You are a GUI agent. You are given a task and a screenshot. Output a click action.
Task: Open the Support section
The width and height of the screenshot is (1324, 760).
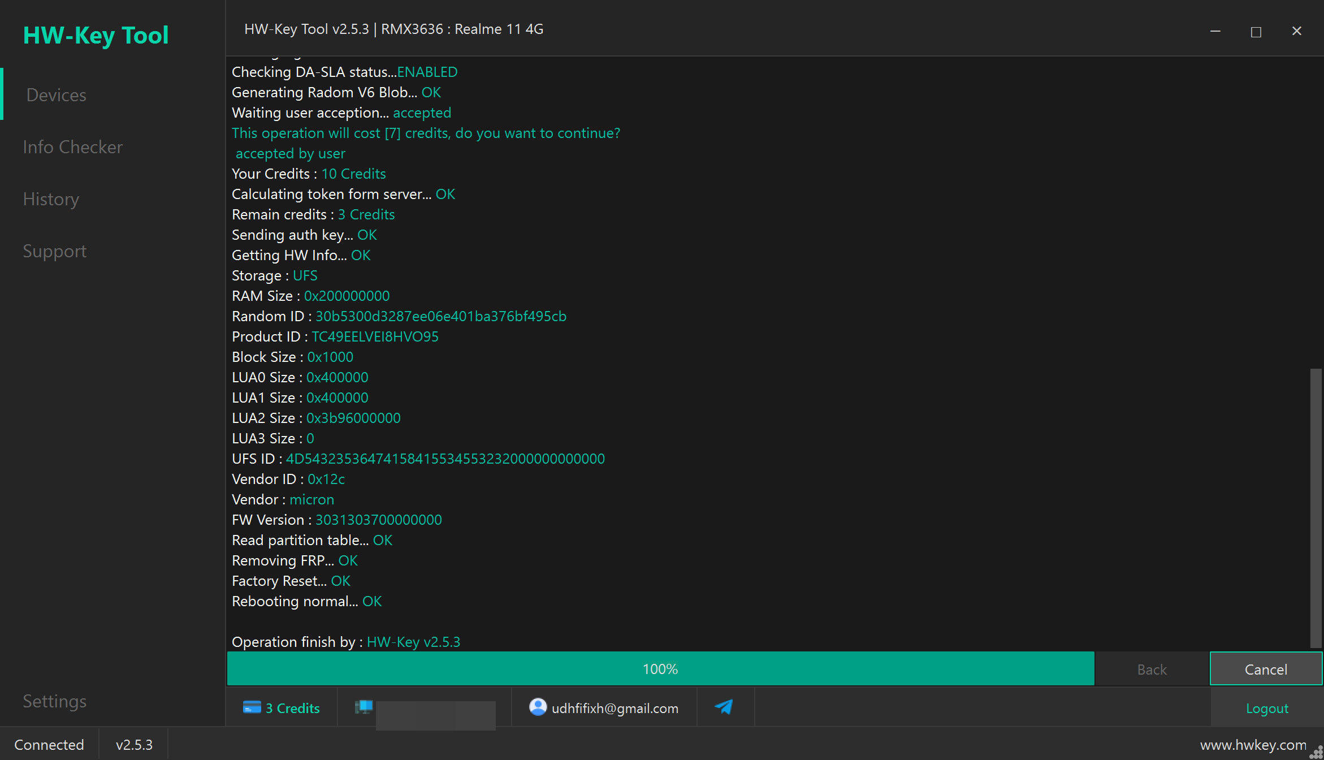pyautogui.click(x=55, y=251)
